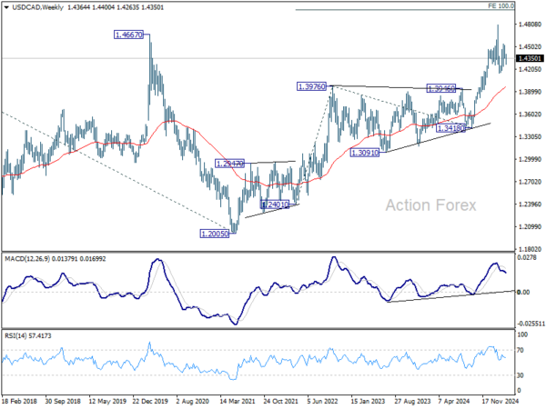
Task: Click the 14 Mar 2021 date label
Action: pos(238,401)
